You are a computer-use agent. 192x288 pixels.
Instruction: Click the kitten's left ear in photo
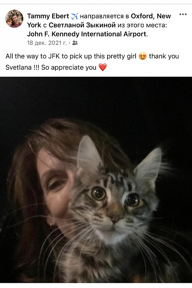click(x=89, y=152)
